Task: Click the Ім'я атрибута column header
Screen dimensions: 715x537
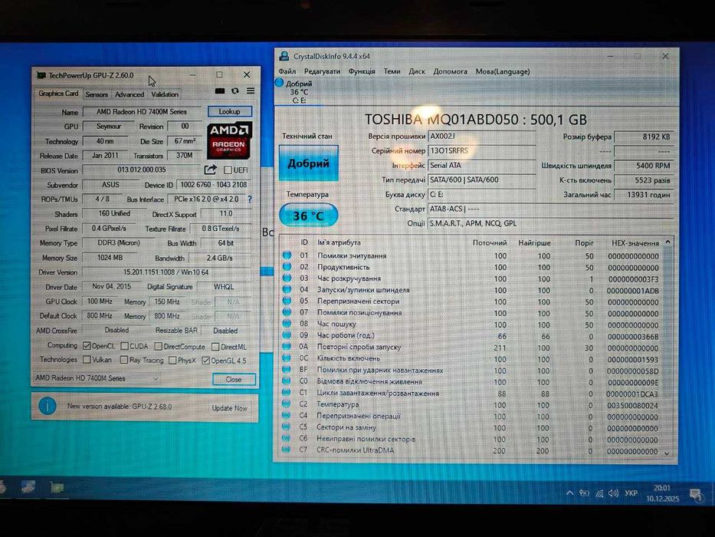Action: 339,242
